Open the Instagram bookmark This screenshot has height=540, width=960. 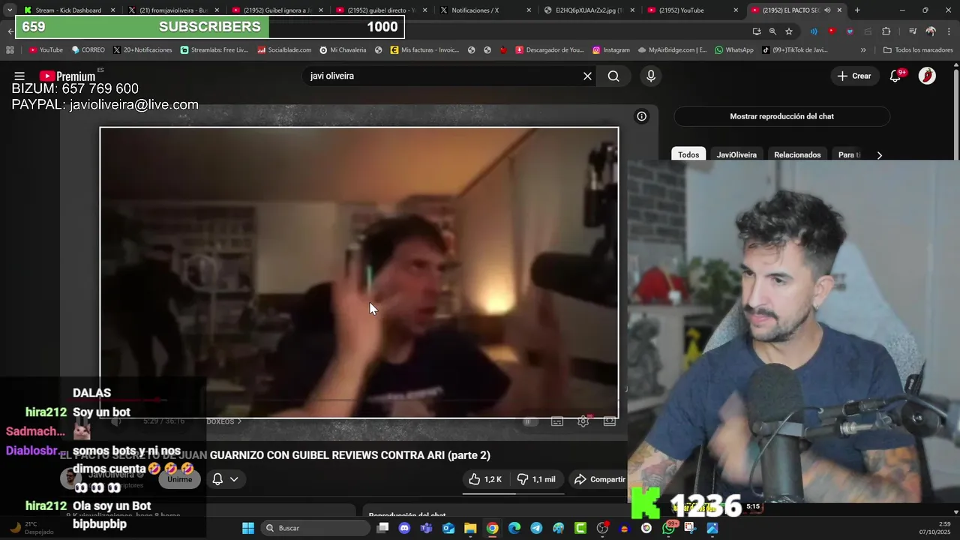click(610, 50)
